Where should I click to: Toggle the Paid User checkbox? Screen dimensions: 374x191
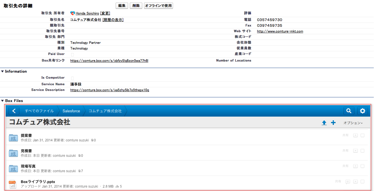[x=72, y=54]
